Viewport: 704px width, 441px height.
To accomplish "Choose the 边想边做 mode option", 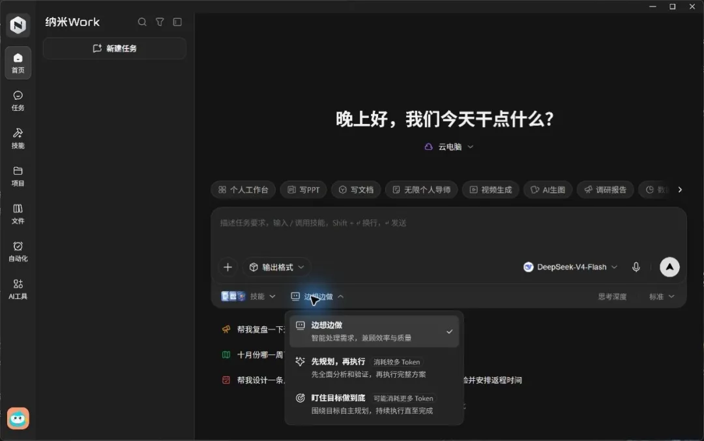I will (374, 331).
